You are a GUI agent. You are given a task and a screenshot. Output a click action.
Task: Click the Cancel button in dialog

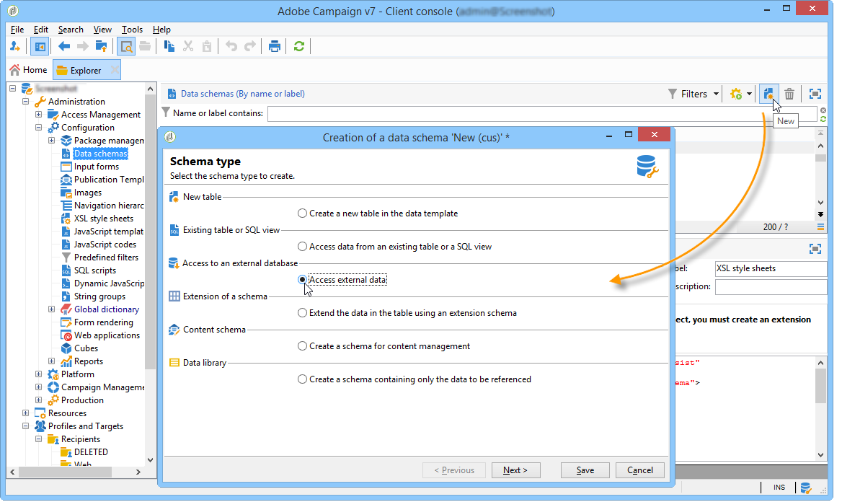coord(639,470)
